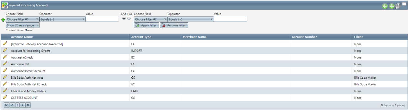
Task: Click the 9 items in 1 pages text
Action: point(393,106)
